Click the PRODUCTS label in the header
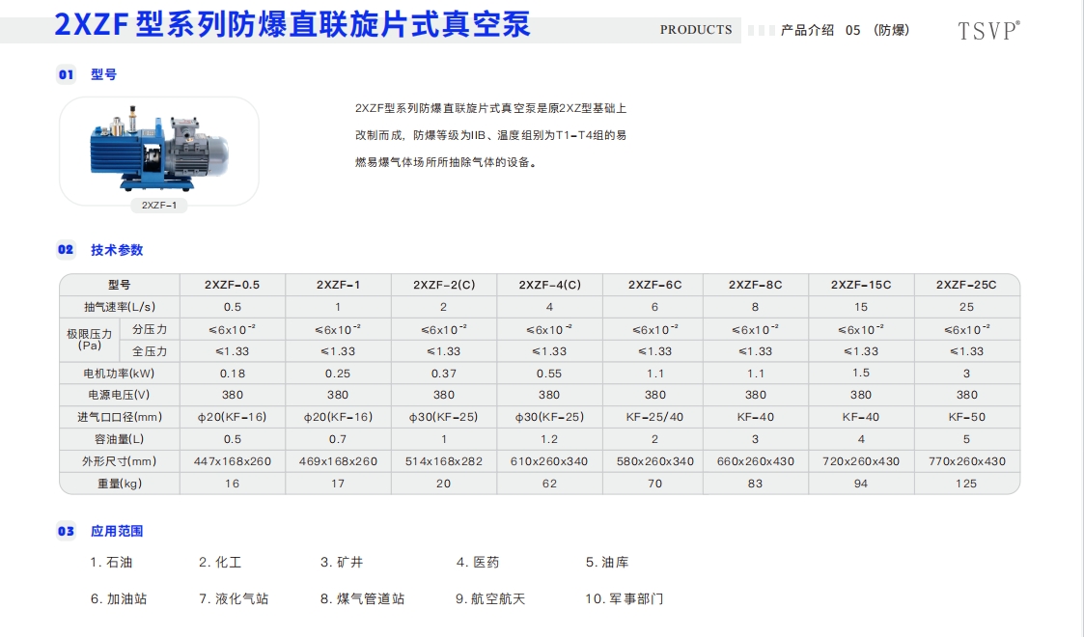The width and height of the screenshot is (1084, 637). pyautogui.click(x=696, y=30)
